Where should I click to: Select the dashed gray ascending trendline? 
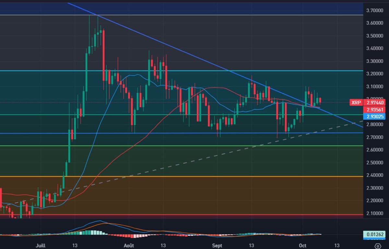194,159
